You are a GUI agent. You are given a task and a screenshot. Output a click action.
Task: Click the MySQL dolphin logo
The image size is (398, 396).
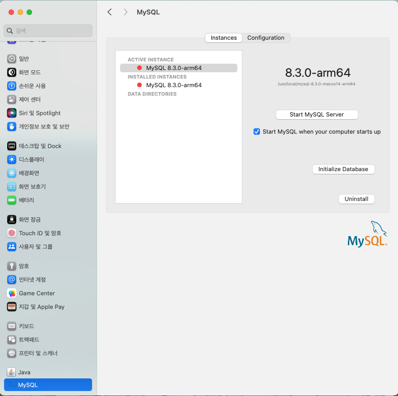click(x=367, y=234)
